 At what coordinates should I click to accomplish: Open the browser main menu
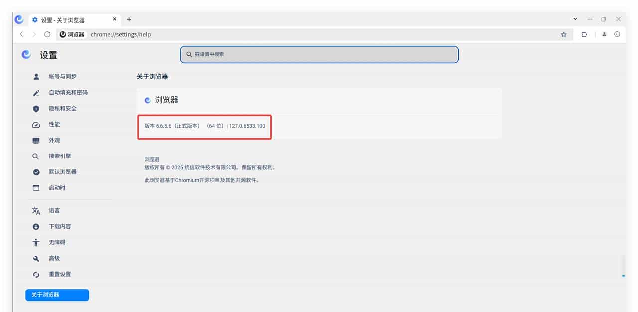(x=617, y=34)
